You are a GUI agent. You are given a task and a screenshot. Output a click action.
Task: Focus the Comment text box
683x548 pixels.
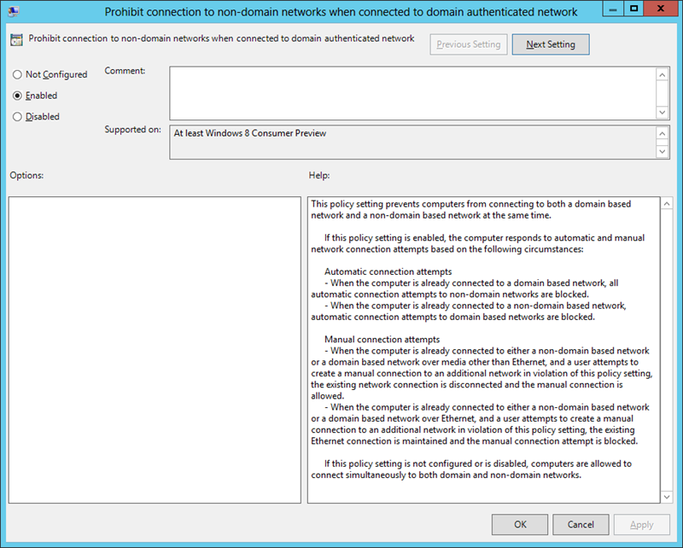click(x=412, y=93)
